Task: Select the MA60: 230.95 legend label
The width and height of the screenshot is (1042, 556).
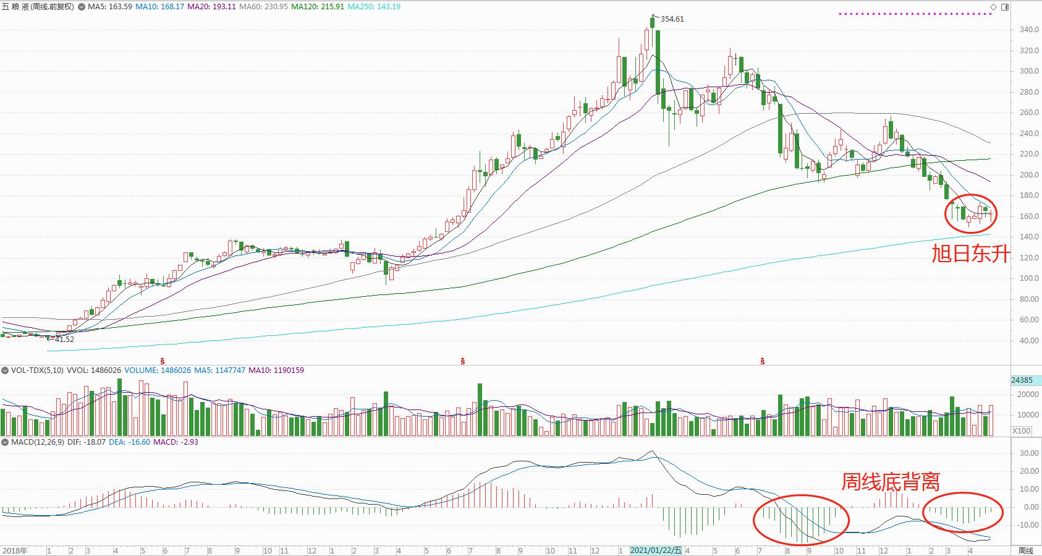Action: click(264, 7)
